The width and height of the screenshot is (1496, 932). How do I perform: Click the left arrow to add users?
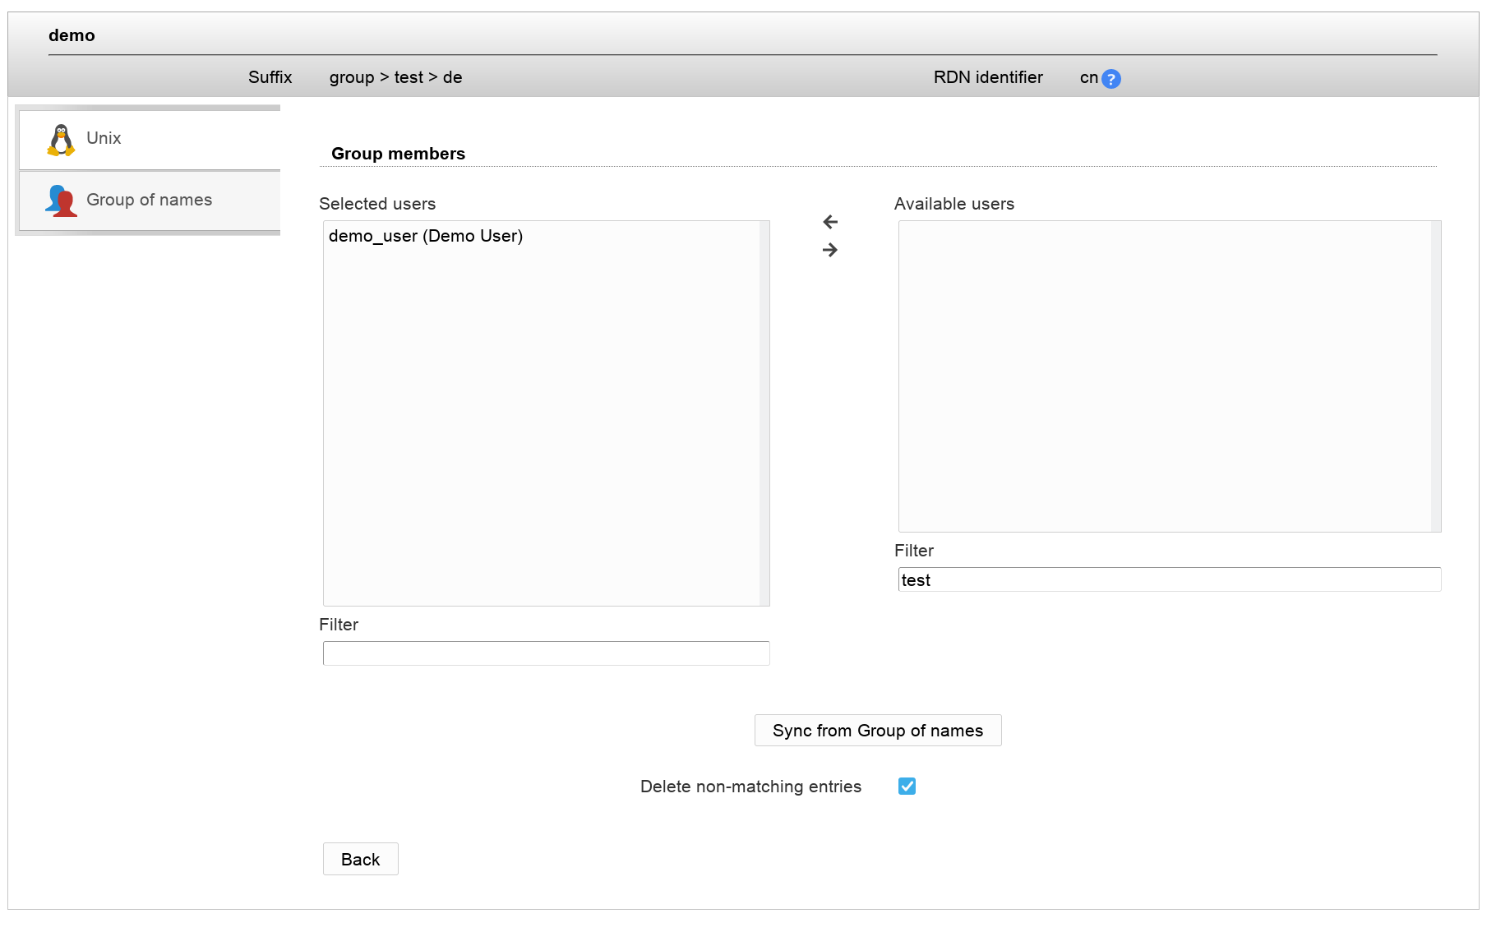[x=830, y=222]
